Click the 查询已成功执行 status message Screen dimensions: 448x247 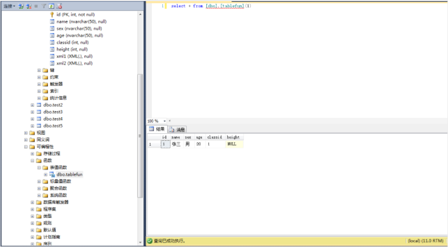click(169, 241)
